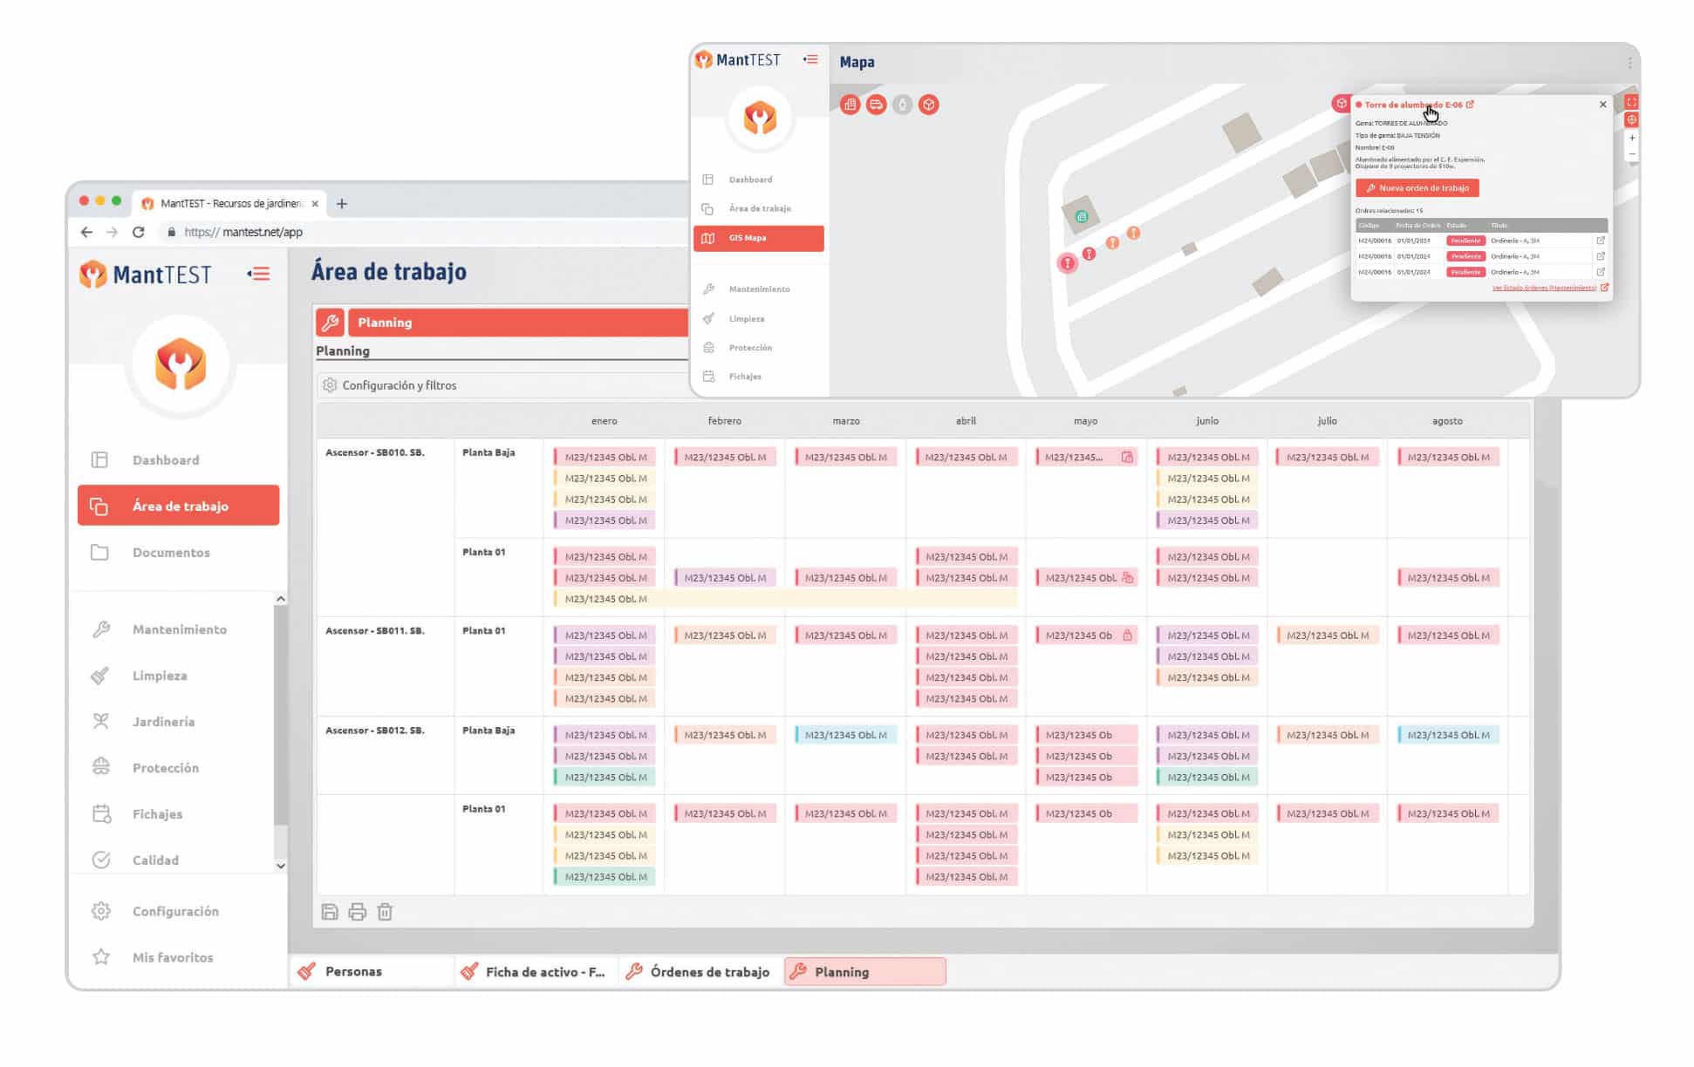The height and width of the screenshot is (1067, 1694).
Task: Toggle the buildings layer button on map
Action: coord(850,105)
